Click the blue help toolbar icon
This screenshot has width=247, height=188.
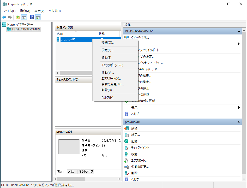[x=32, y=17]
